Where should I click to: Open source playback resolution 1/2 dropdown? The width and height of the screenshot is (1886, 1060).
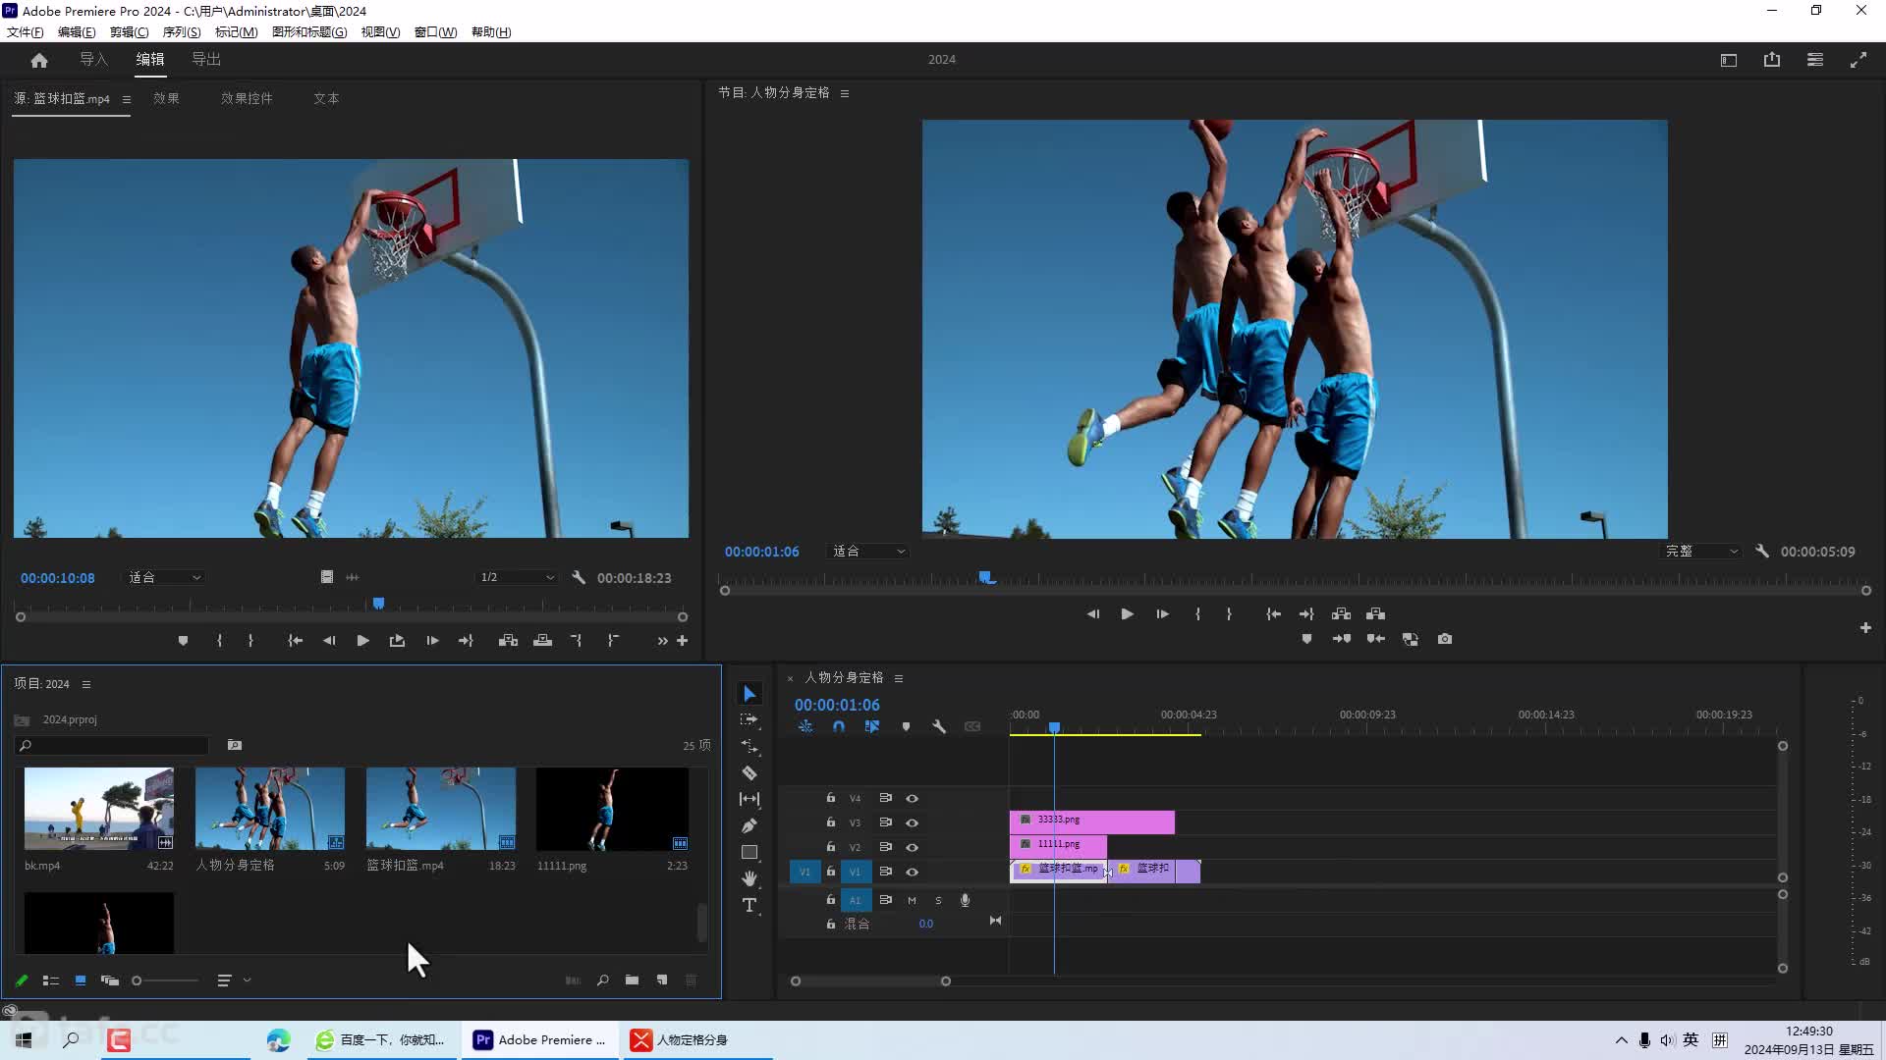click(x=517, y=577)
